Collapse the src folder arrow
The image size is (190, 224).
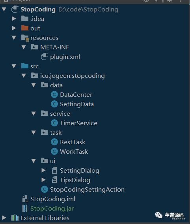point(14,66)
